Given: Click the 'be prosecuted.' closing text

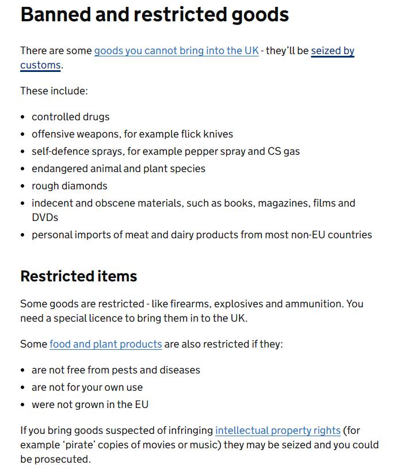Looking at the screenshot, I should [x=55, y=459].
